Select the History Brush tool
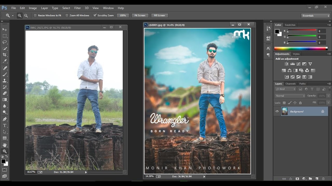332x186 pixels. 5,87
